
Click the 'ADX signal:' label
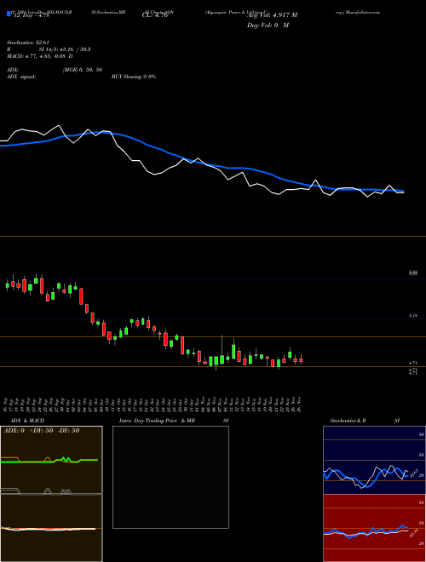20,77
